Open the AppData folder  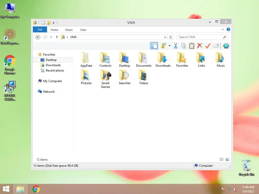tap(86, 60)
